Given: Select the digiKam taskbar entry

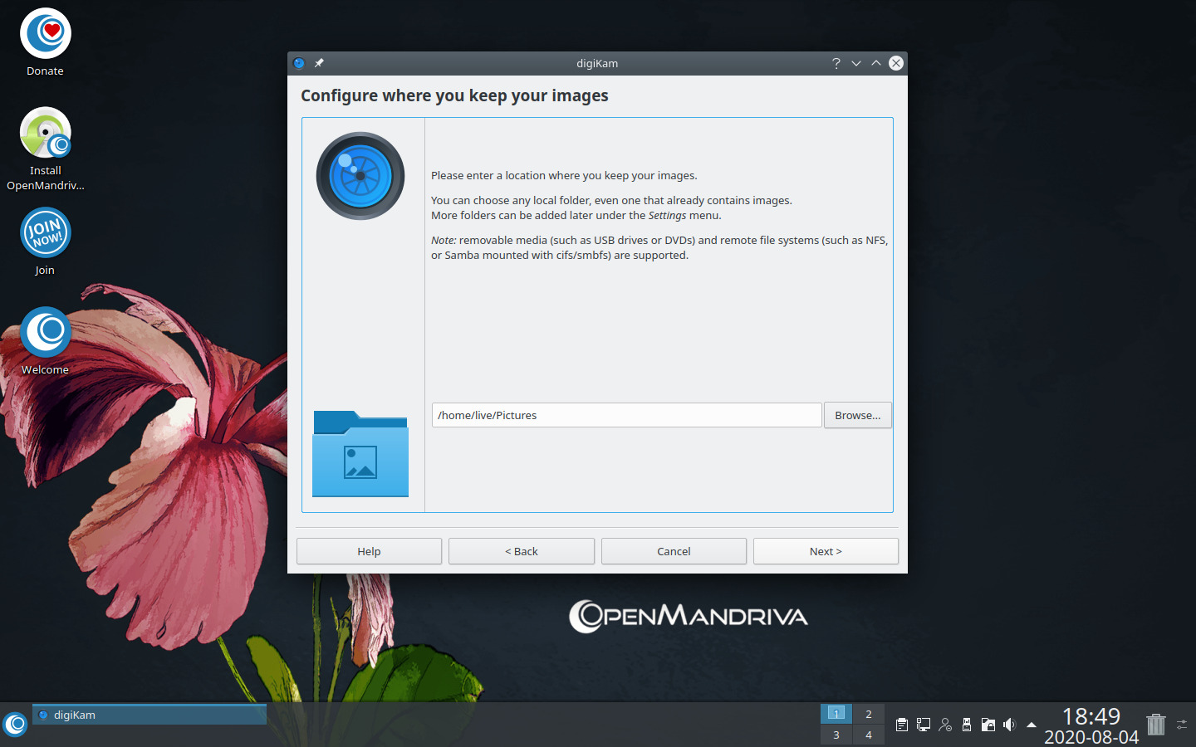Looking at the screenshot, I should click(x=149, y=715).
